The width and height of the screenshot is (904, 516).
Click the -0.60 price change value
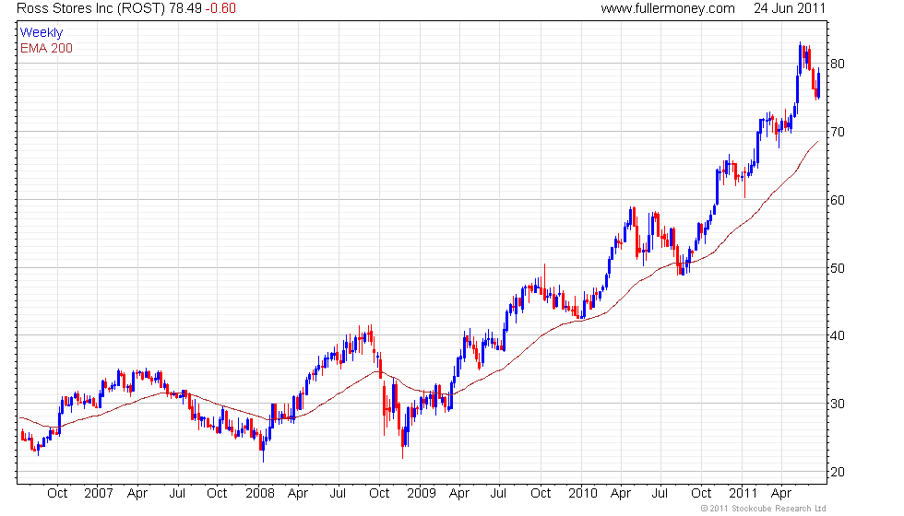220,8
